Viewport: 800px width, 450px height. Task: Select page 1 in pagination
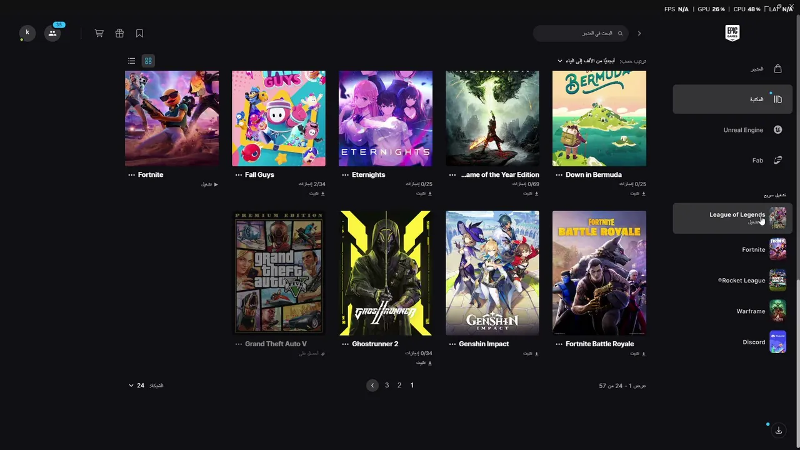(412, 385)
